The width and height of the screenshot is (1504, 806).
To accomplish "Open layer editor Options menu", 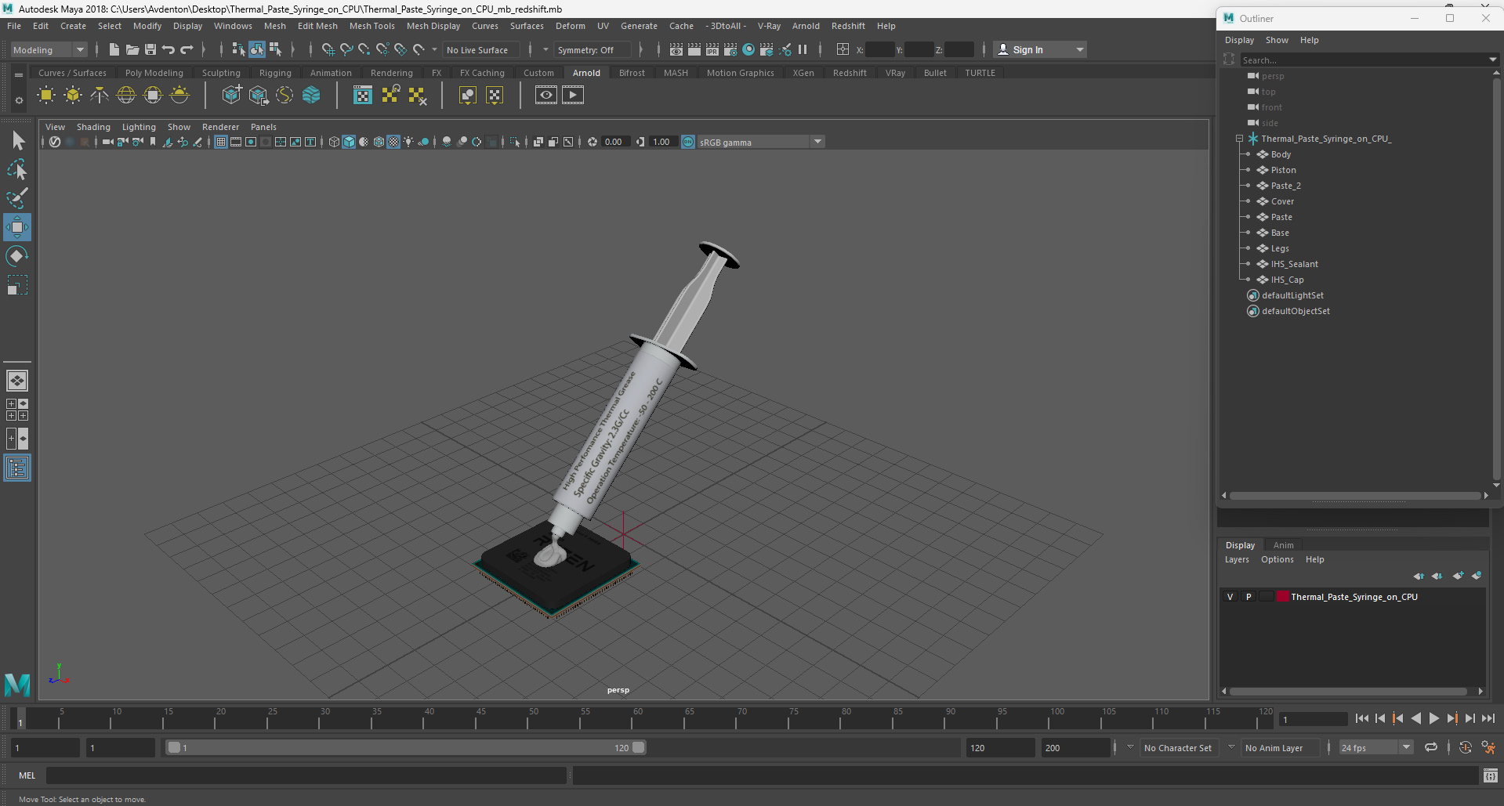I will (1277, 559).
